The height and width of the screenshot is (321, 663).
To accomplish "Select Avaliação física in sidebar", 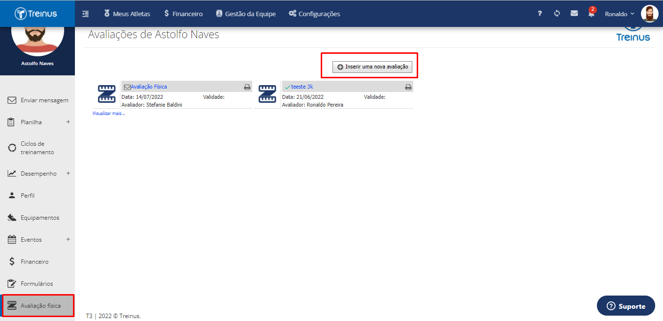I will pos(37,306).
